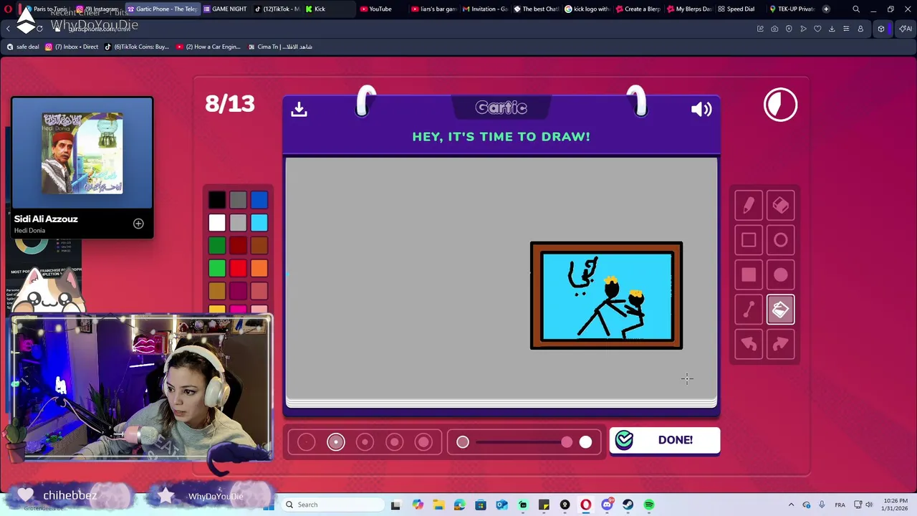Mute the Gartic game sound
This screenshot has height=516, width=917.
pyautogui.click(x=701, y=109)
